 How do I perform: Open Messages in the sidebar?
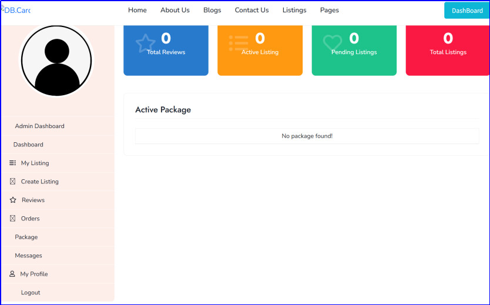[x=28, y=255]
